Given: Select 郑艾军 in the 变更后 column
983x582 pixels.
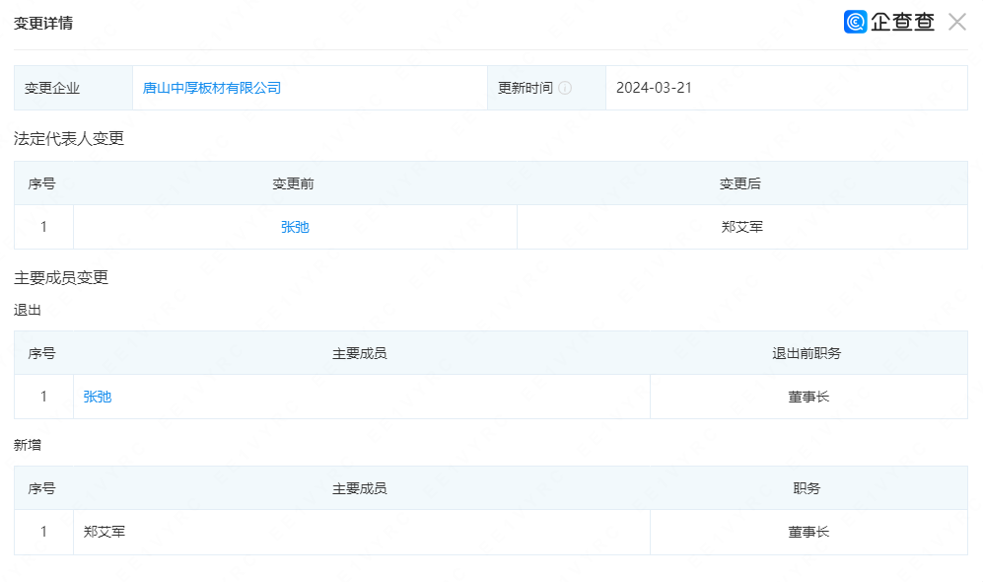Looking at the screenshot, I should click(x=742, y=227).
